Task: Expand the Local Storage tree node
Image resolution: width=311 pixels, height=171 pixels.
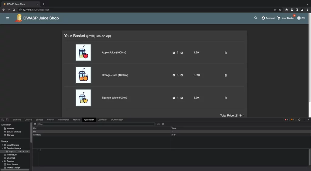Action: [x=2, y=145]
